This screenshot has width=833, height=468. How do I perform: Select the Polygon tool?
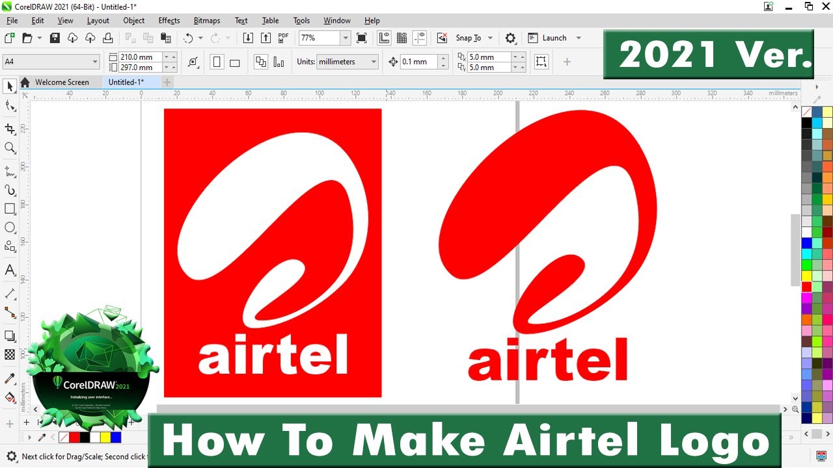[x=10, y=246]
